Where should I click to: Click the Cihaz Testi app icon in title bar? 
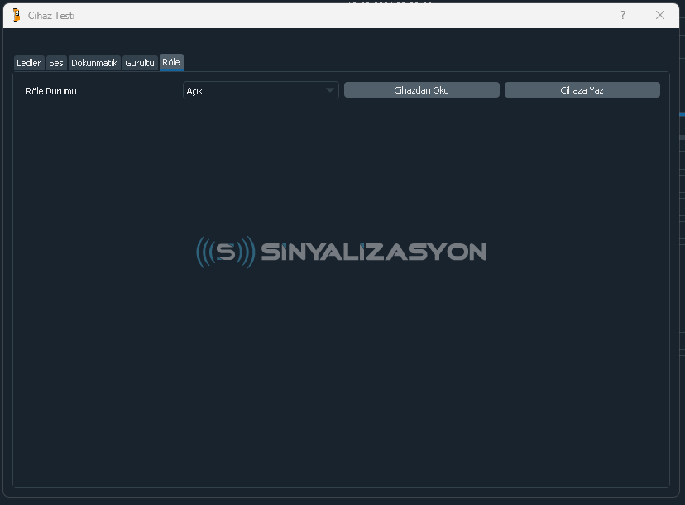point(17,15)
